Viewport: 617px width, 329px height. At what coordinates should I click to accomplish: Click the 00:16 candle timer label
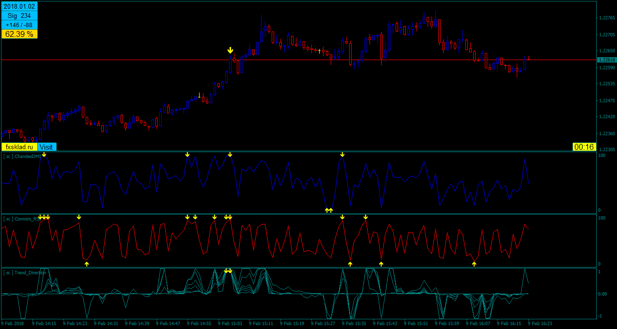tap(584, 147)
